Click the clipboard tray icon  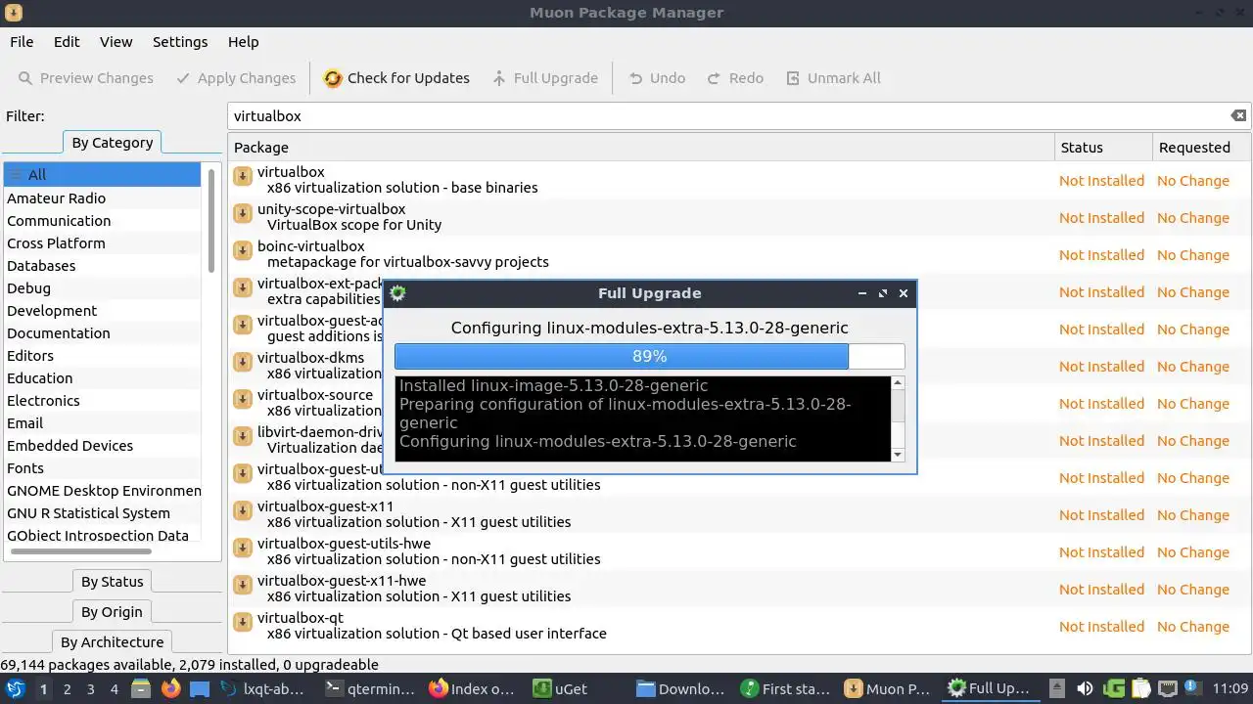[1141, 689]
